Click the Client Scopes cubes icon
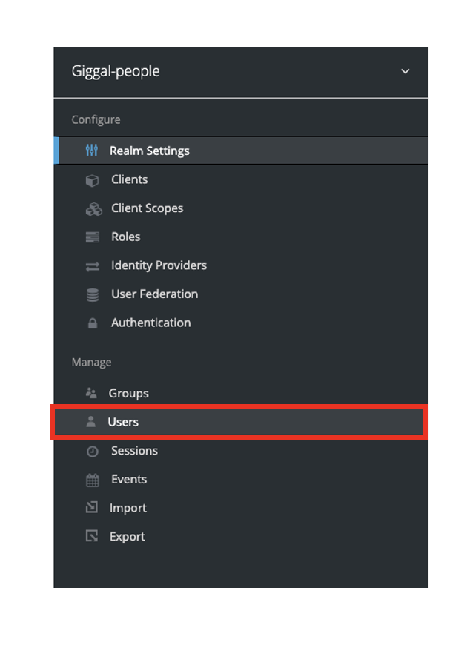Image resolution: width=470 pixels, height=651 pixels. pos(93,209)
